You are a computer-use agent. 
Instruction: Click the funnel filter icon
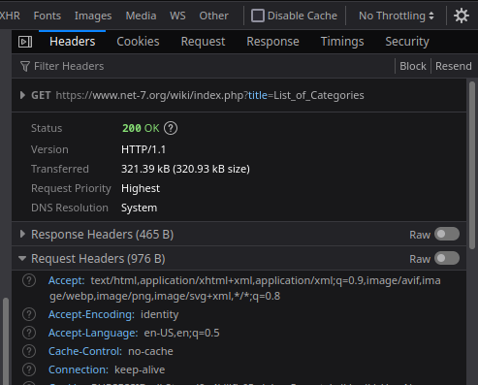[25, 66]
